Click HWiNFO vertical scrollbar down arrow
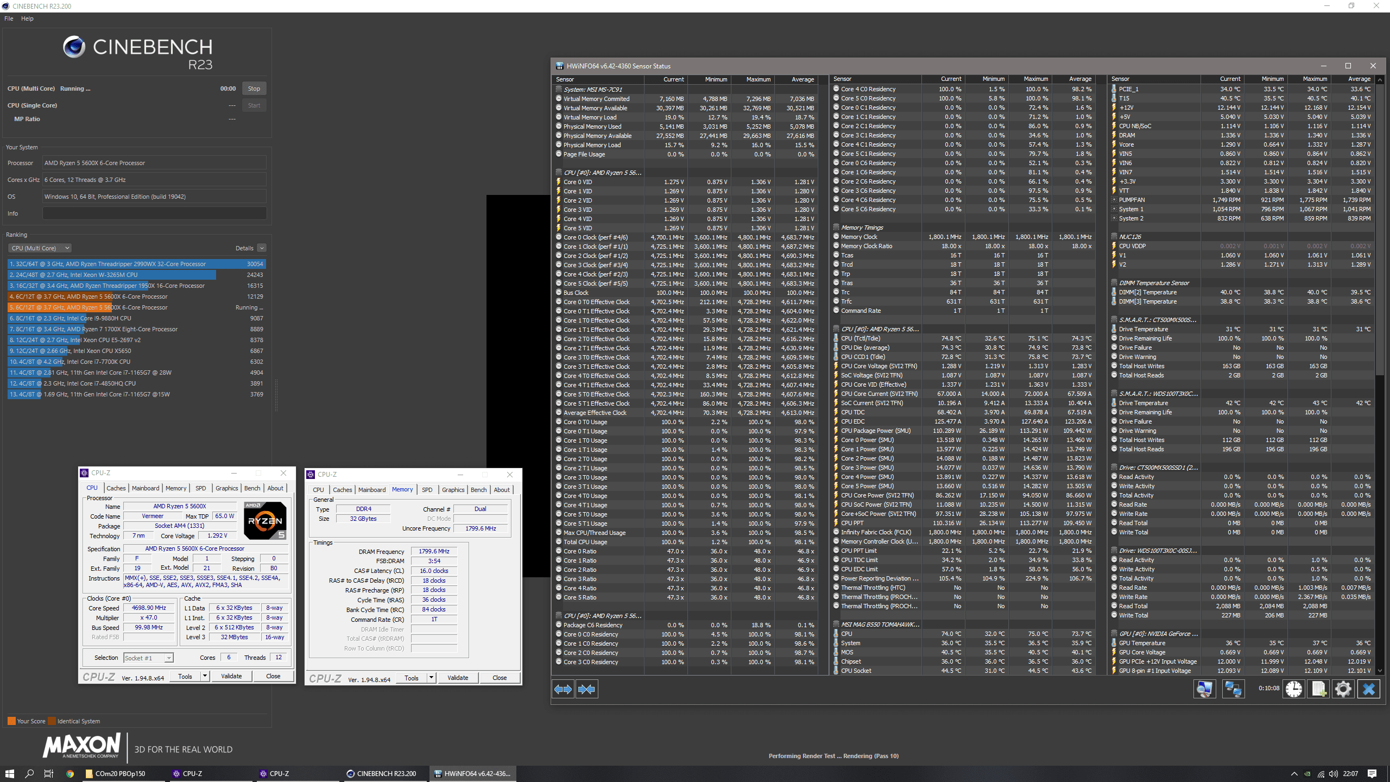This screenshot has height=782, width=1390. pyautogui.click(x=1380, y=671)
